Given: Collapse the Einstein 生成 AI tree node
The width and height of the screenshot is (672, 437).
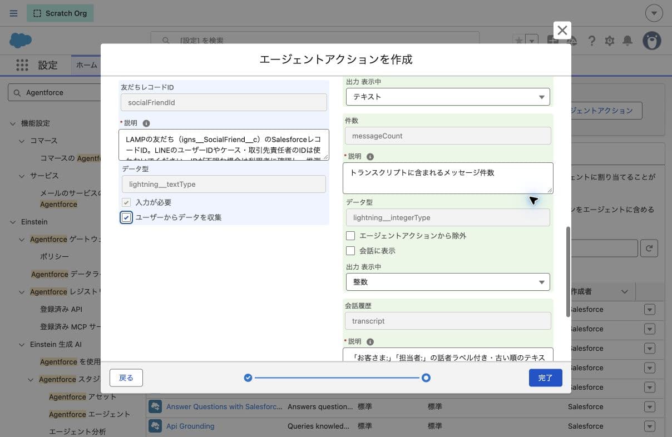Looking at the screenshot, I should click(22, 344).
